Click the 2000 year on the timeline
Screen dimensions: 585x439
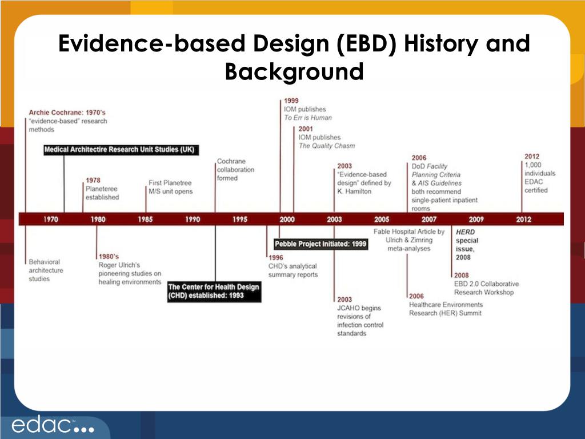tap(287, 219)
